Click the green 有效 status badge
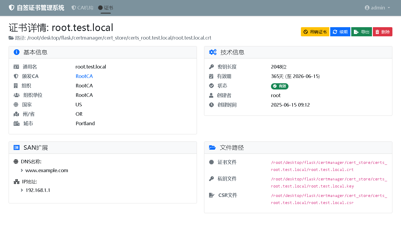This screenshot has height=230, width=401. click(280, 86)
